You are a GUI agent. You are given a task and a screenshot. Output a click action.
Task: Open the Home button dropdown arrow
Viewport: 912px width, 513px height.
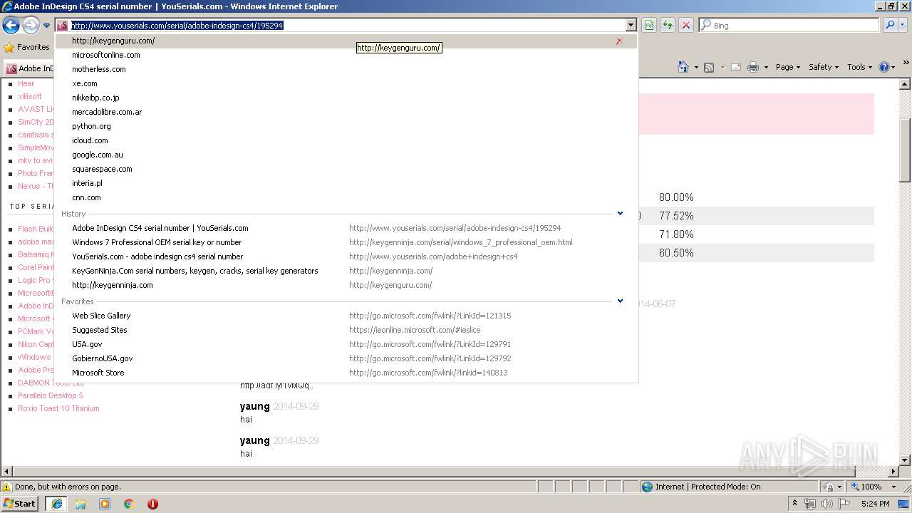[x=695, y=67]
